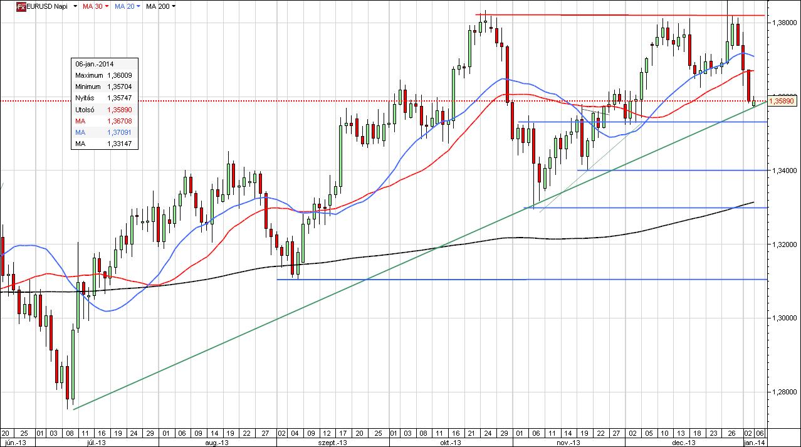Click the red MA value 1,36708
801x447 pixels.
tap(119, 121)
